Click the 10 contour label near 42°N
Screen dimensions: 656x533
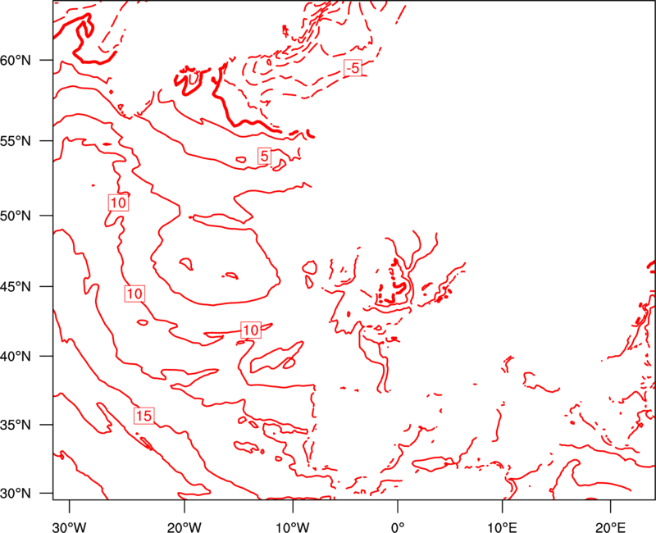point(251,330)
